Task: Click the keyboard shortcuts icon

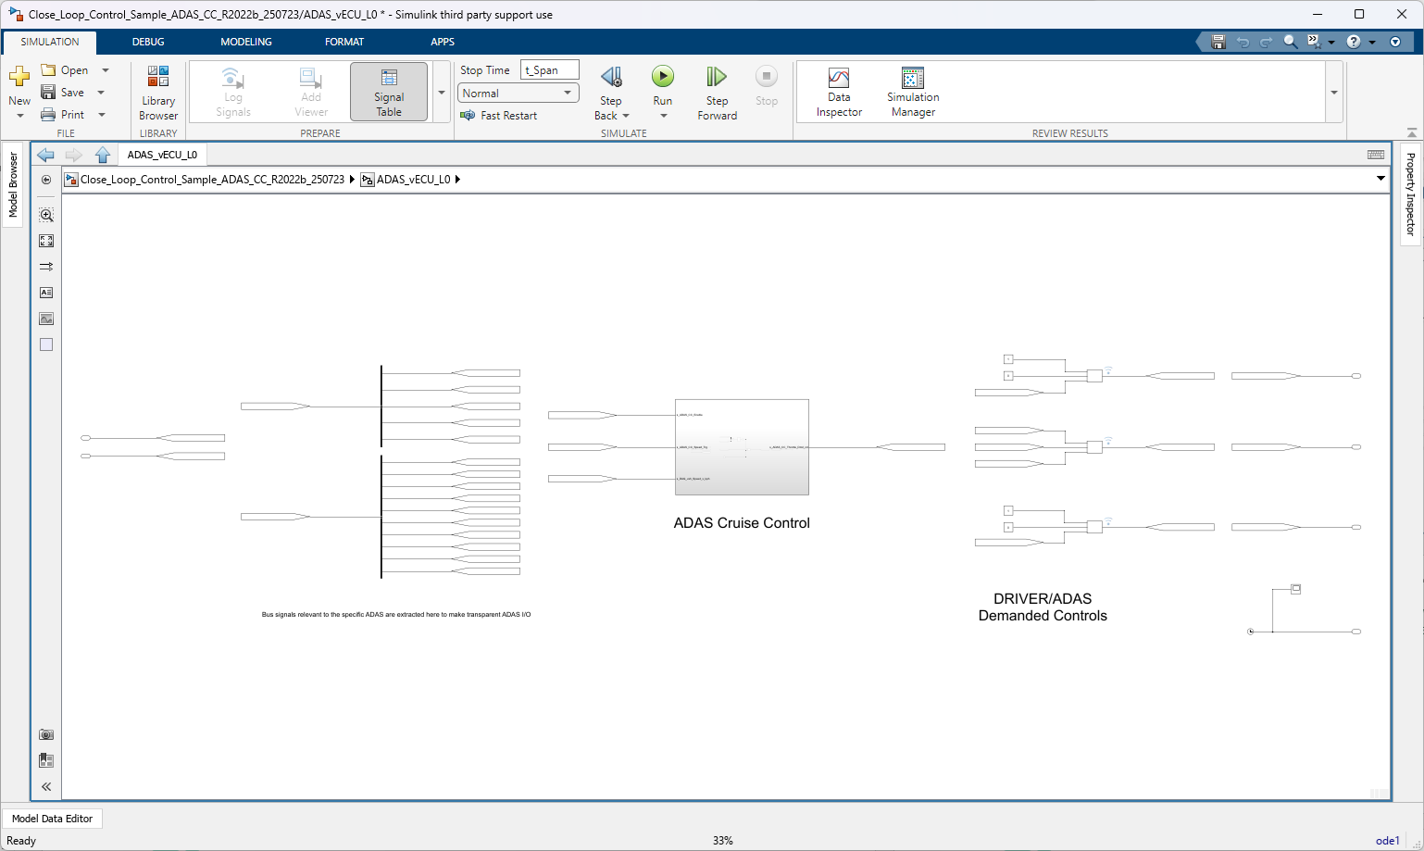Action: [1376, 155]
